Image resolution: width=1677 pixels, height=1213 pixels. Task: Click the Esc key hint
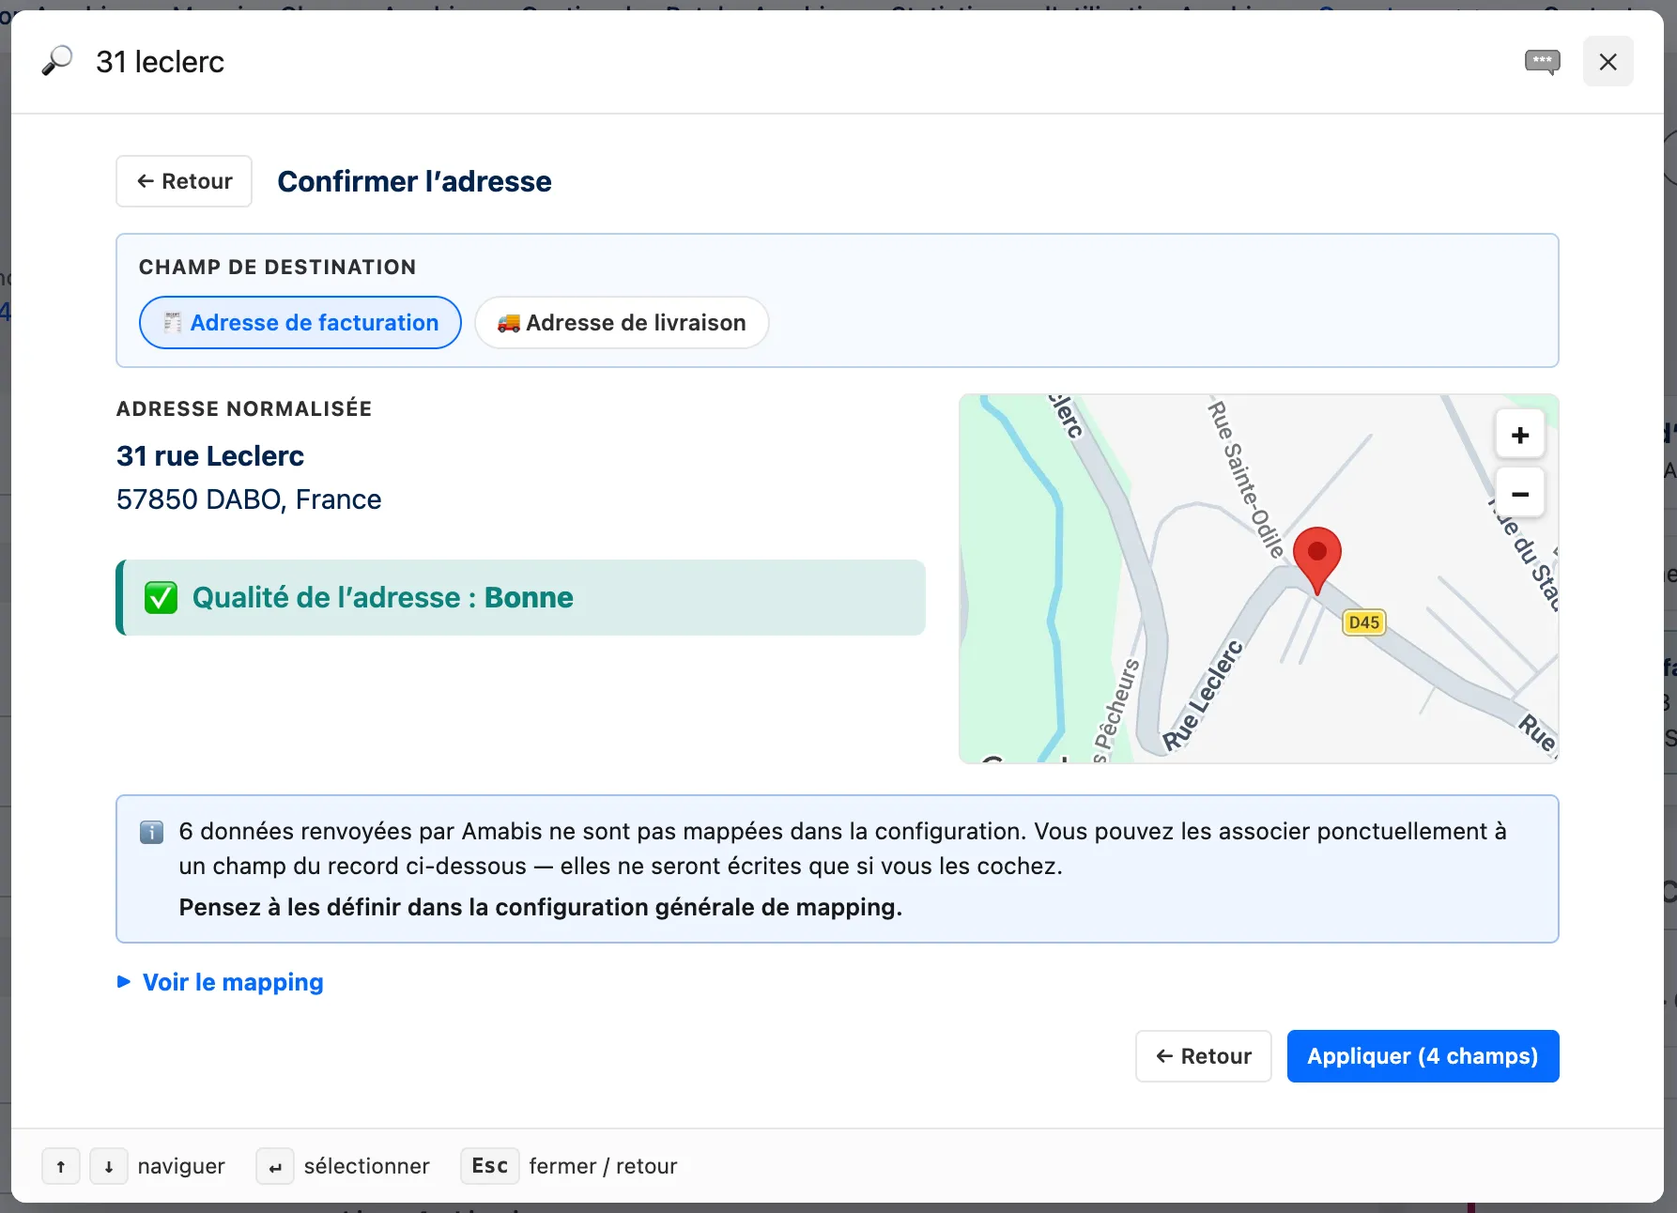(x=489, y=1166)
